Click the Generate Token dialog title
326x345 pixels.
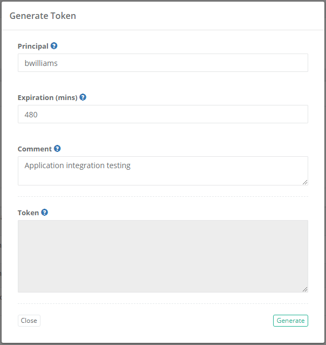[43, 16]
